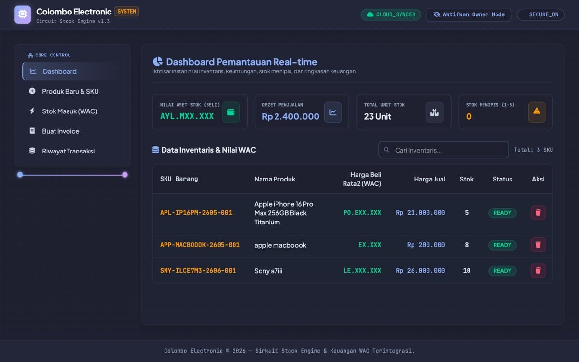Screen dimensions: 579x362
Task: Click the database icon beside Data Inventaris heading
Action: [155, 150]
